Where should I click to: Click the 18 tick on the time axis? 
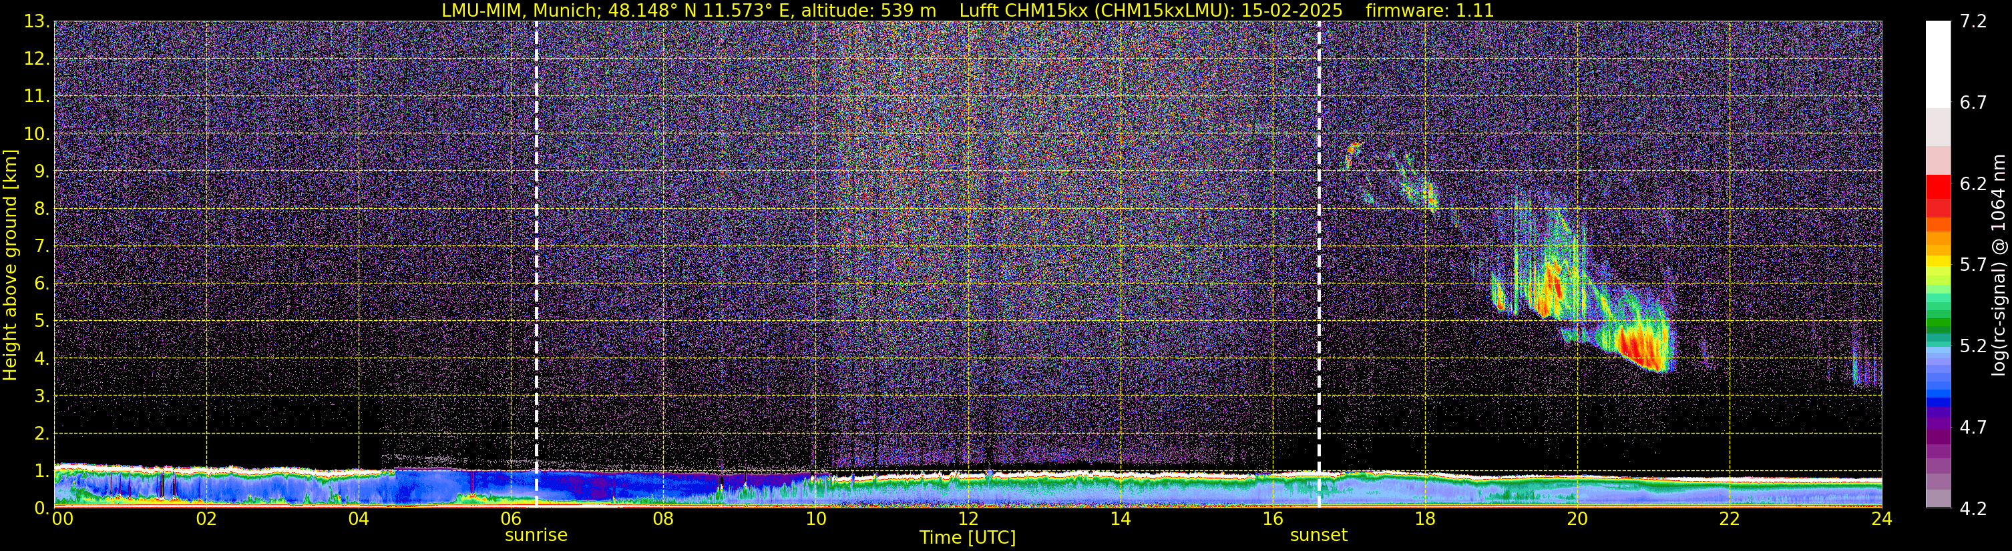click(x=1424, y=519)
